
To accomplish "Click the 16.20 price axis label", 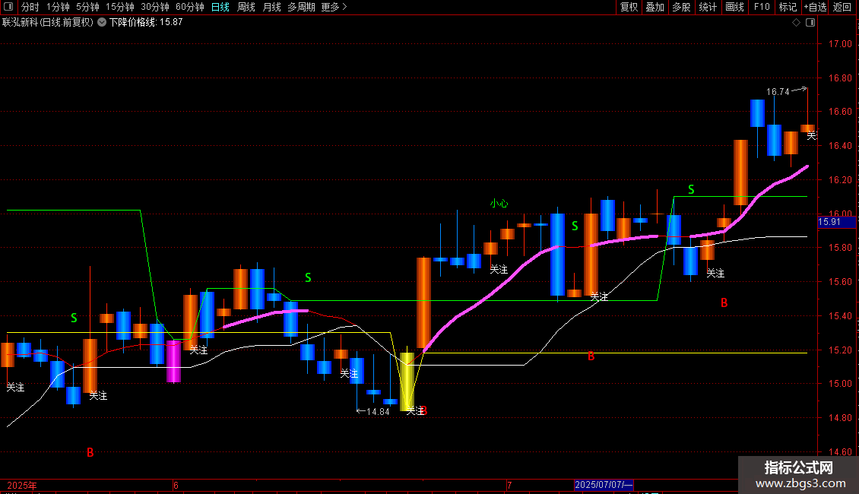I will [840, 179].
